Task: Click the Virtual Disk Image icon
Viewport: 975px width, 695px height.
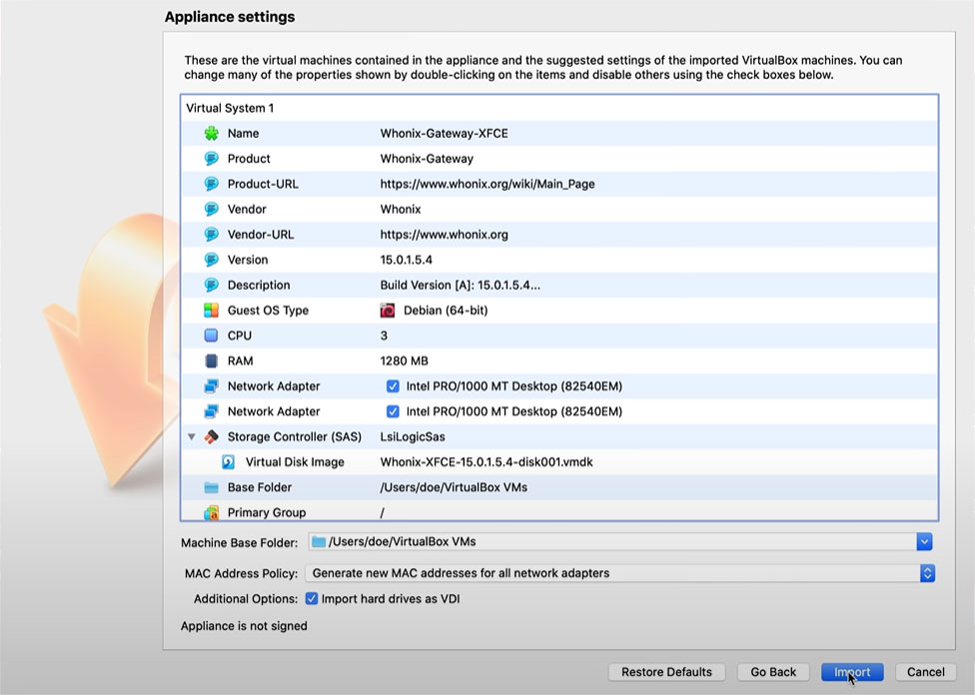Action: click(229, 462)
